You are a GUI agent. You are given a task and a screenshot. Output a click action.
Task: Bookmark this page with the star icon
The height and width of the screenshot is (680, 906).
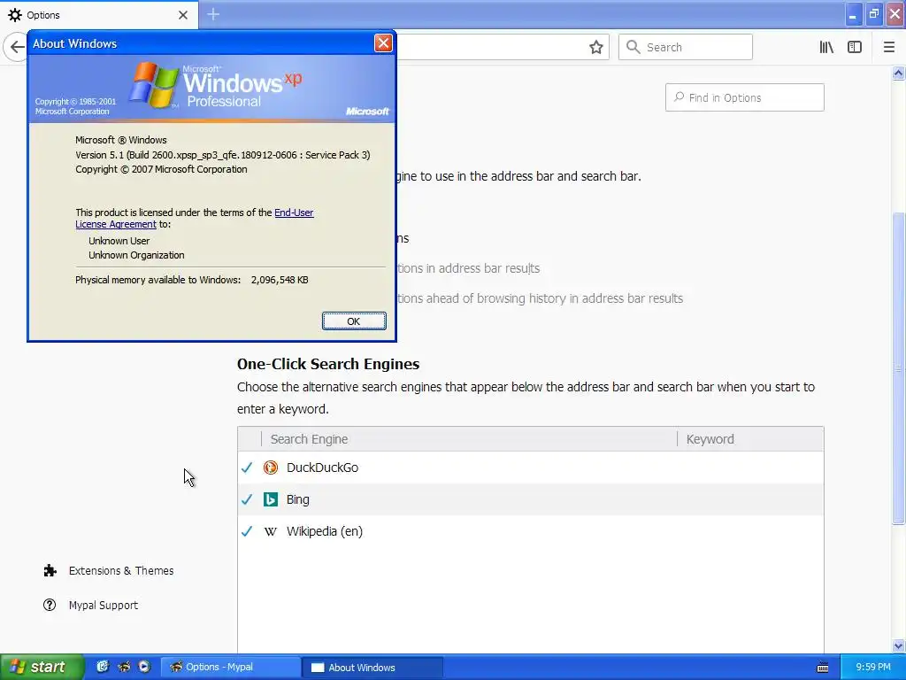point(595,48)
